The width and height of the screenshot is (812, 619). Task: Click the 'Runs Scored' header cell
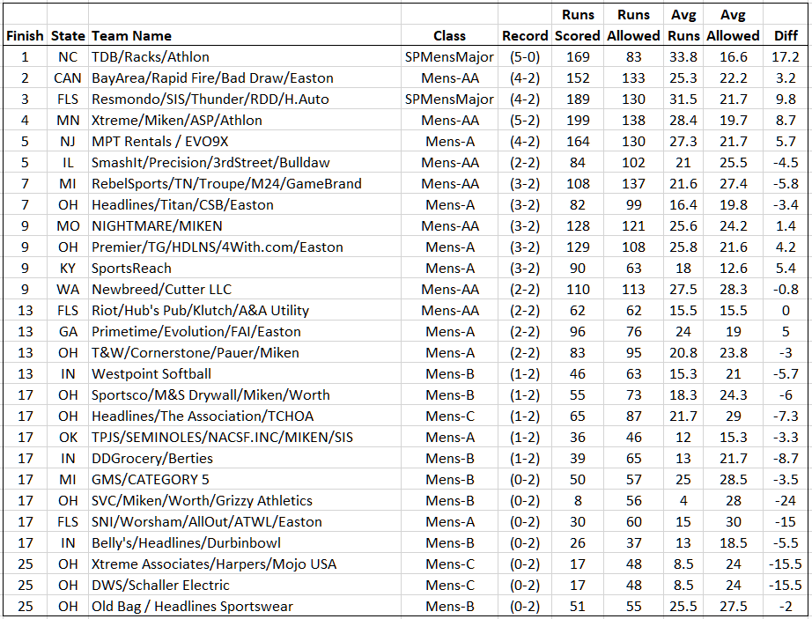pyautogui.click(x=578, y=25)
